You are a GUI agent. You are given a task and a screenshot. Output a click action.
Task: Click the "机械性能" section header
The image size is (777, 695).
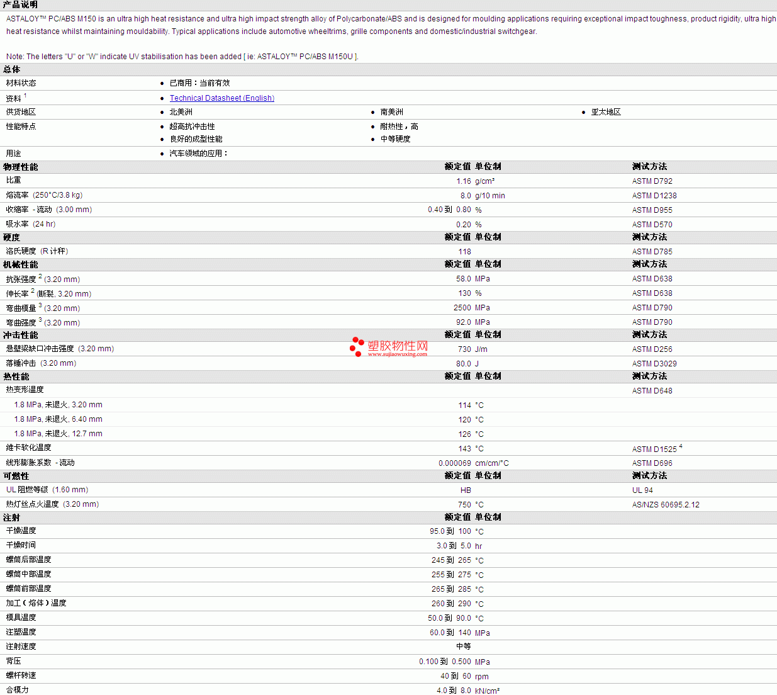(x=21, y=265)
